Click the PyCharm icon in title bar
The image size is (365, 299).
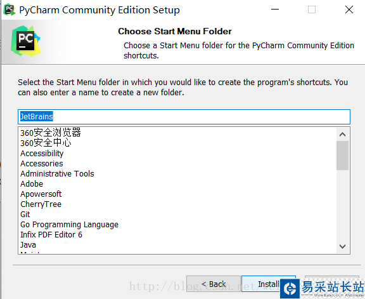point(10,10)
